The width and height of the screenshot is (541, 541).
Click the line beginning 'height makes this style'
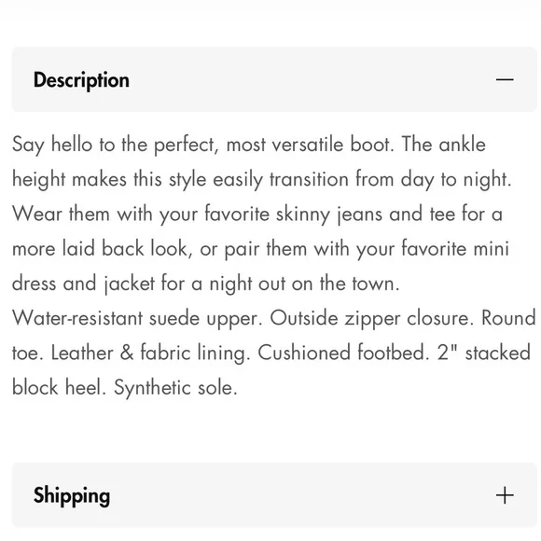click(x=262, y=179)
